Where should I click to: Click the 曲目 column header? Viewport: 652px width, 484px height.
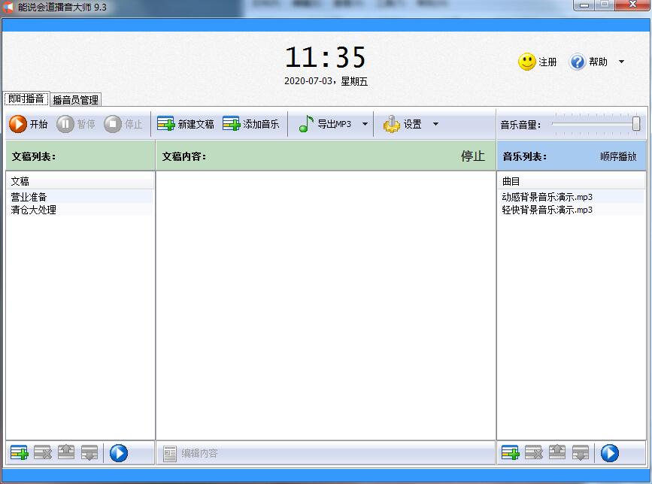tap(572, 181)
